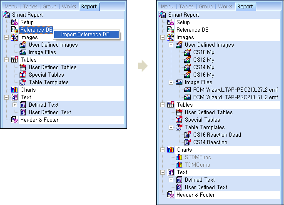This screenshot has width=284, height=205.
Task: Click the CS14 Reaction template icon
Action: click(187, 142)
